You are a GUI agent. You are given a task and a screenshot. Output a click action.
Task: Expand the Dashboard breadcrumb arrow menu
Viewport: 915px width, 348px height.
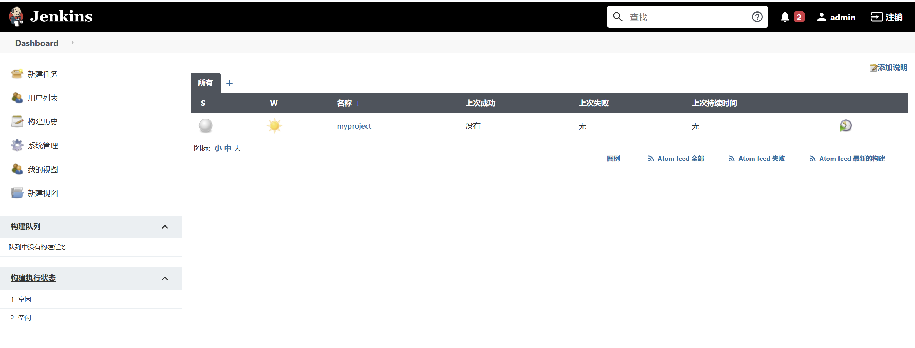72,43
